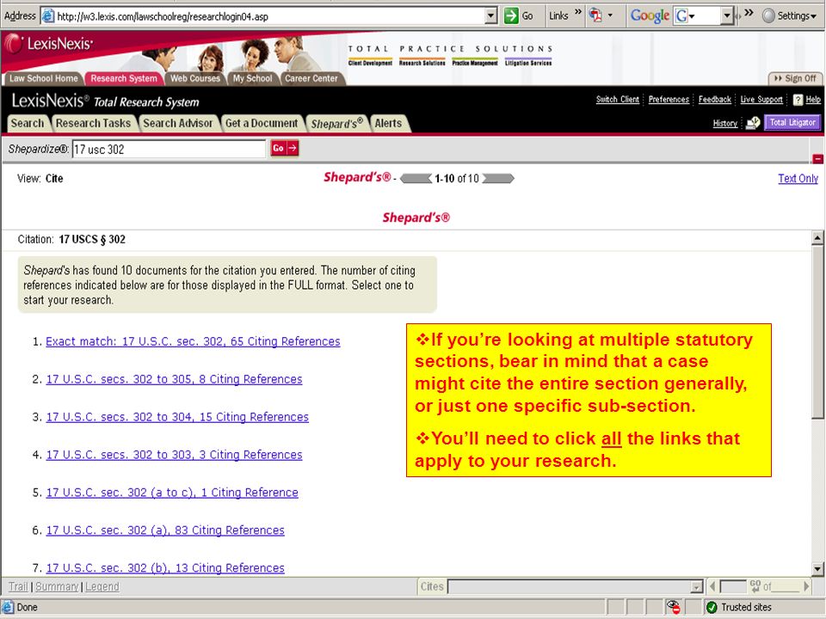826x619 pixels.
Task: Select the Search tab
Action: click(28, 123)
